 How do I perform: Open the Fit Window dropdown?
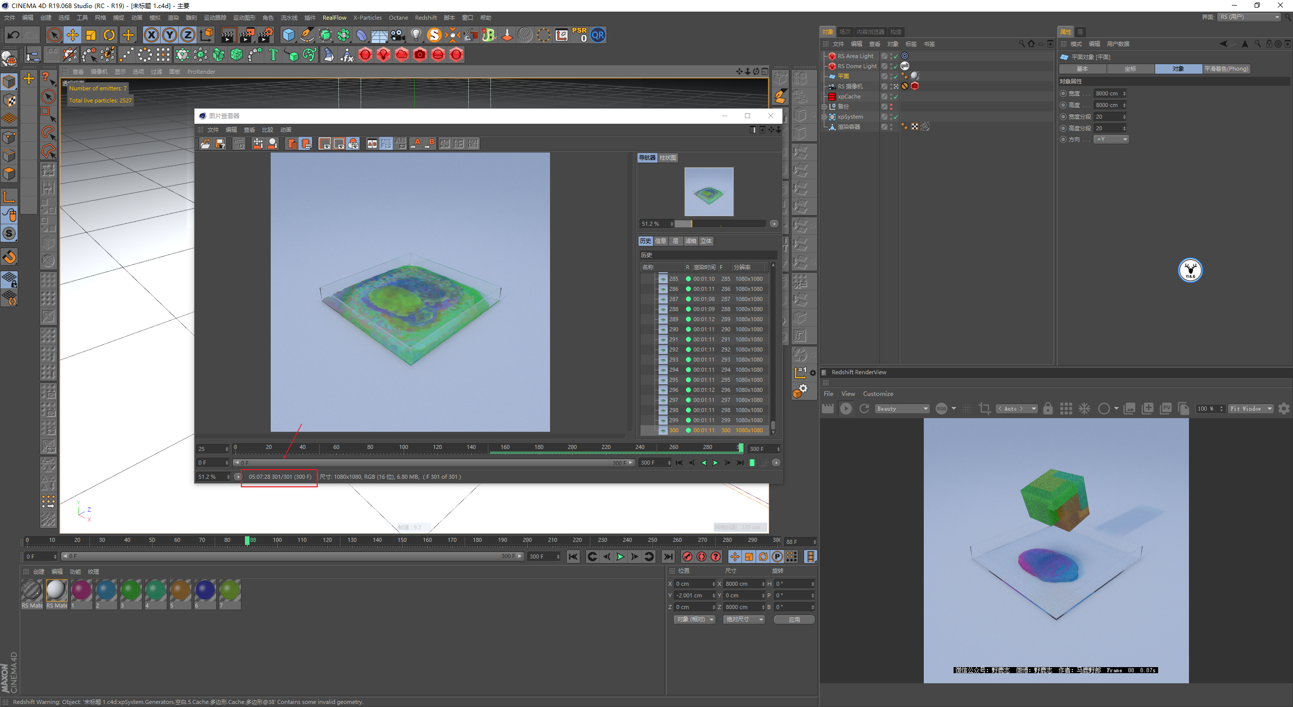(1251, 409)
